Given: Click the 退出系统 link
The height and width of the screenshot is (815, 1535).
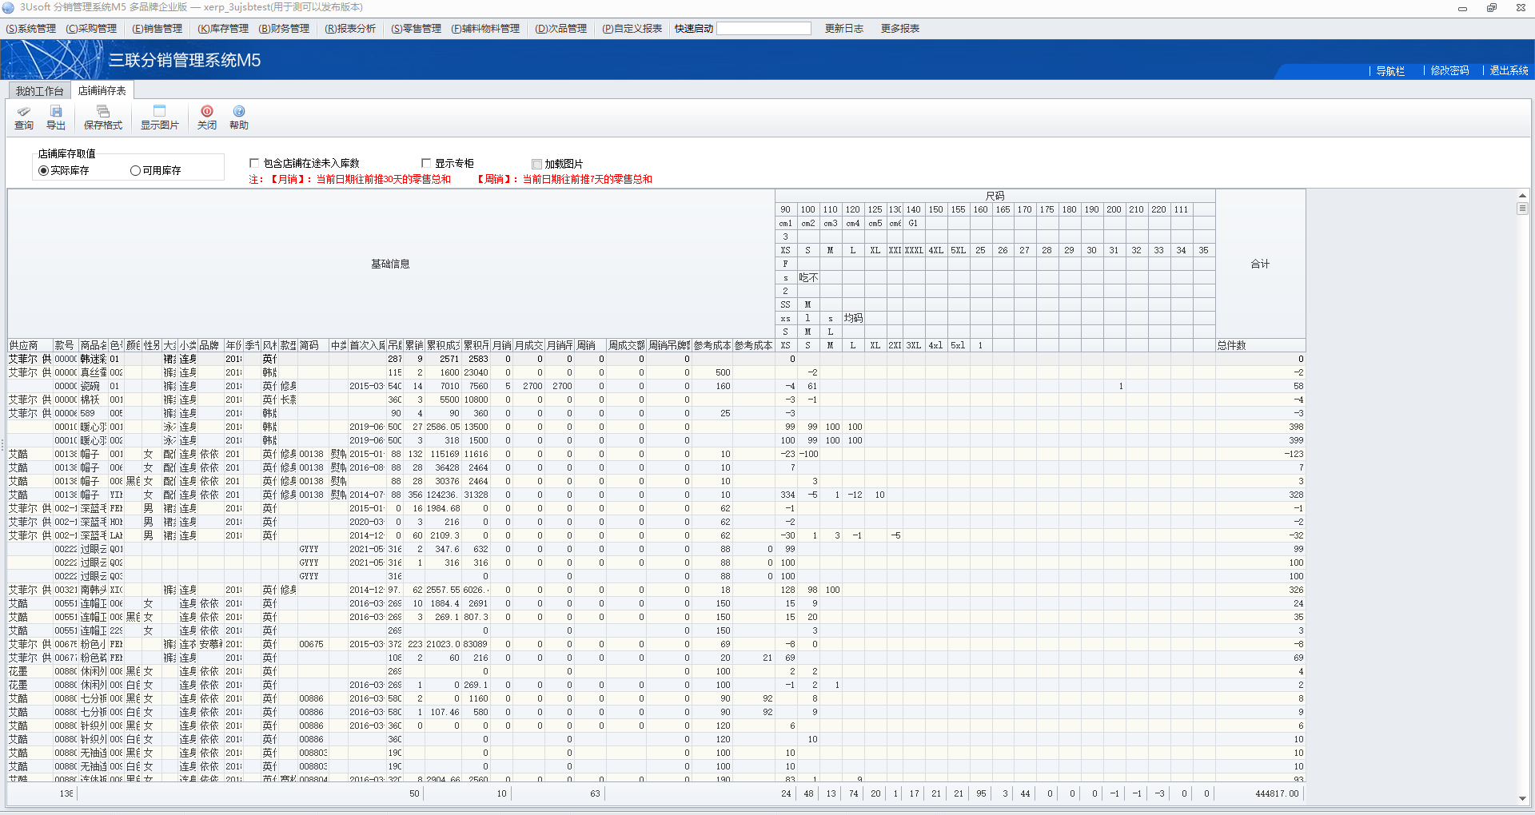Looking at the screenshot, I should 1509,71.
